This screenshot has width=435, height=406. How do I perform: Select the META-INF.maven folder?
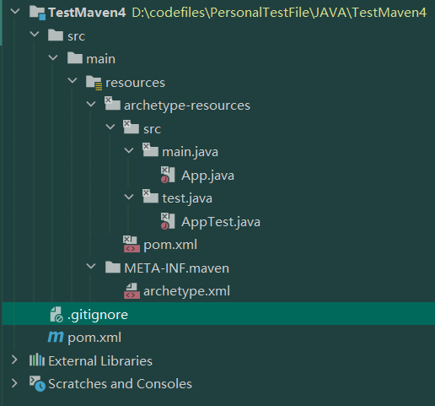[176, 268]
